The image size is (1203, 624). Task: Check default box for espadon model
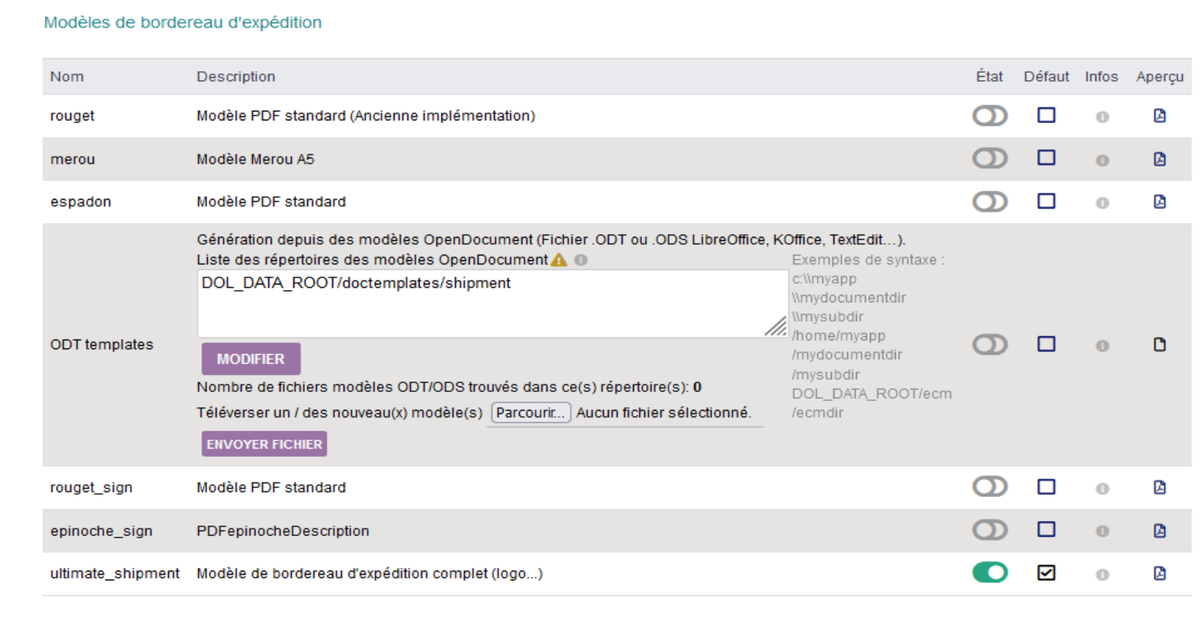(x=1046, y=200)
